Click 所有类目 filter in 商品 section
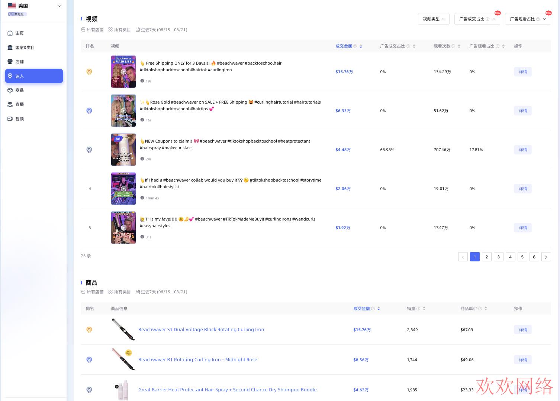Screen dimensions: 560x401 point(119,292)
